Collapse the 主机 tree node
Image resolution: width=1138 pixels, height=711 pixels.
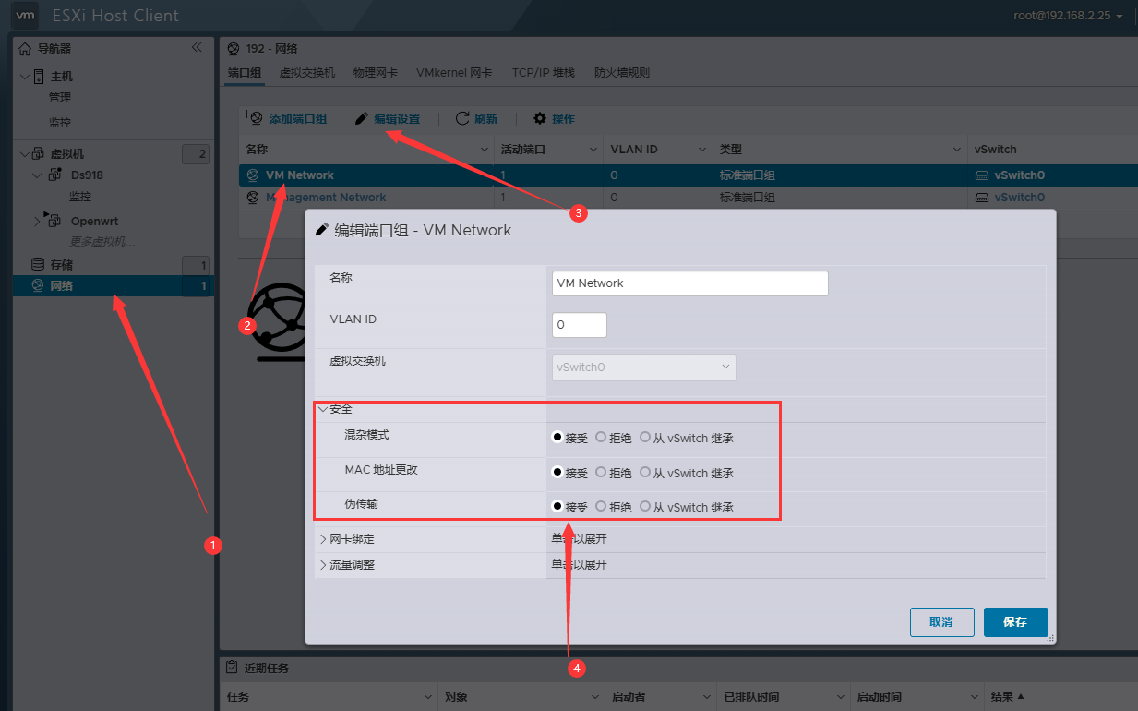click(x=24, y=77)
